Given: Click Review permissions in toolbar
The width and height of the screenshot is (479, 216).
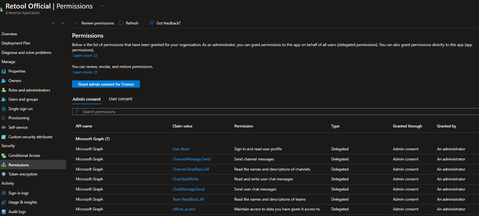Looking at the screenshot, I should [94, 23].
